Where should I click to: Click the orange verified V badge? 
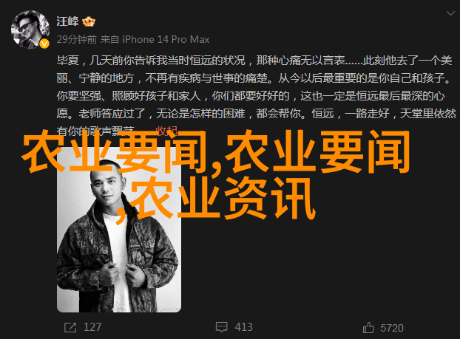[44, 44]
